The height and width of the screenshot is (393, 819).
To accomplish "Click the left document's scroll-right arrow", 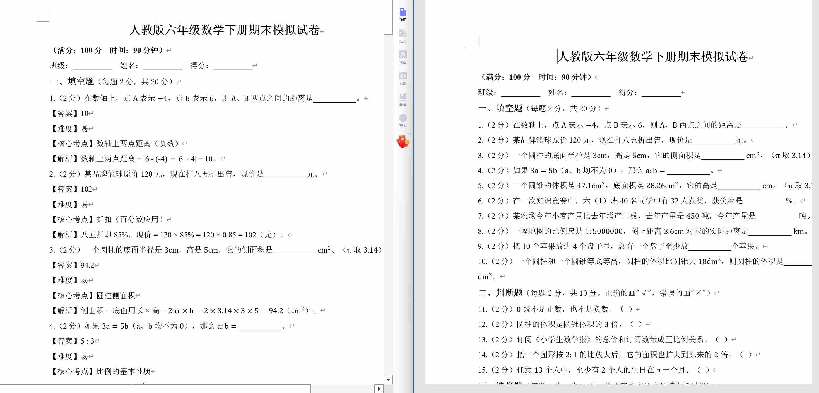I will pyautogui.click(x=379, y=389).
